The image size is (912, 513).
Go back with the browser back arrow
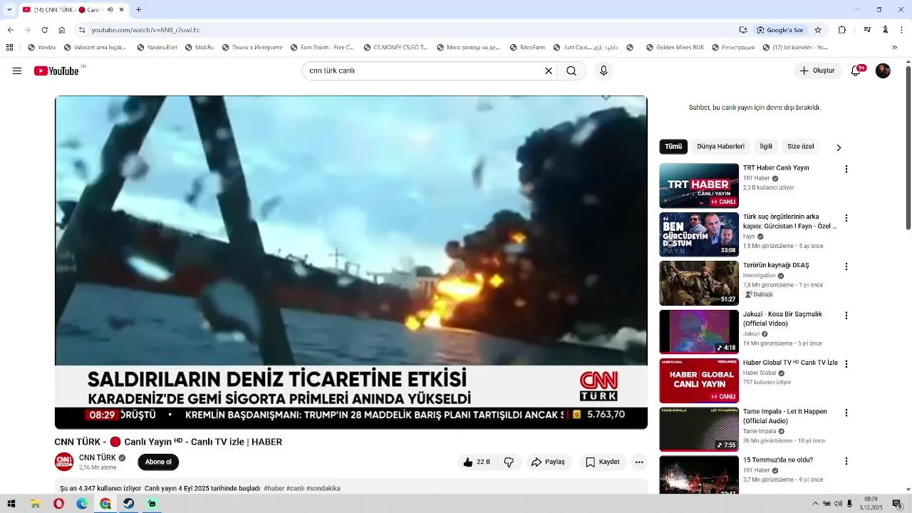10,30
